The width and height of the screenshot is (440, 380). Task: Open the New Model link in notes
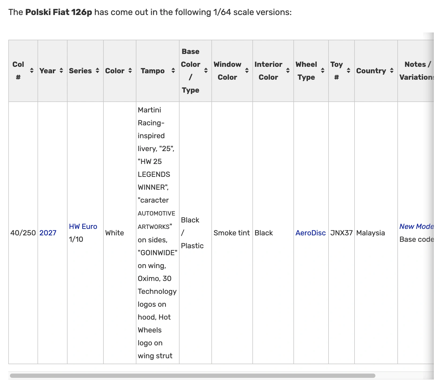pyautogui.click(x=416, y=226)
